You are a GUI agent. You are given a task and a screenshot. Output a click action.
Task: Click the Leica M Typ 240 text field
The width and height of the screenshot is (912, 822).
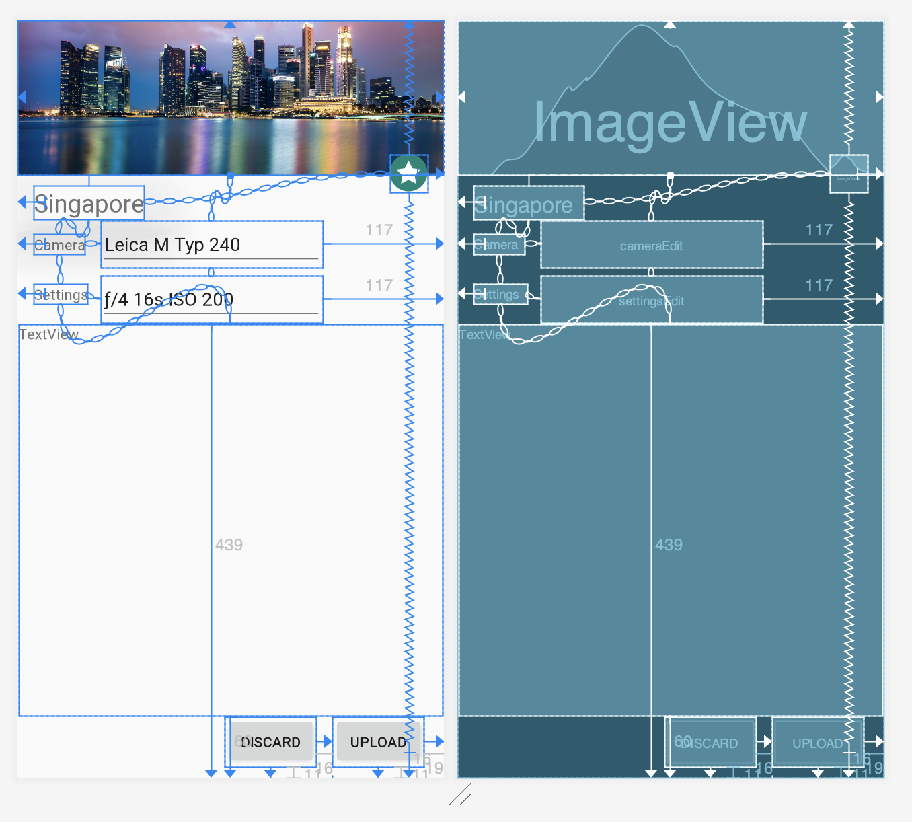click(211, 245)
